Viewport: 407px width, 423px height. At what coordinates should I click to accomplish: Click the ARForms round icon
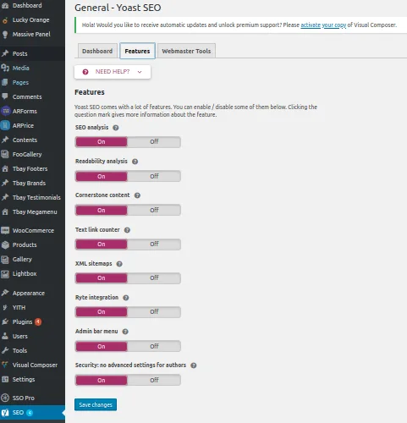click(5, 111)
